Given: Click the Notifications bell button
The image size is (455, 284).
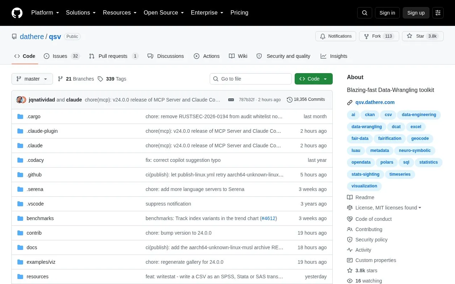Looking at the screenshot, I should tap(336, 36).
